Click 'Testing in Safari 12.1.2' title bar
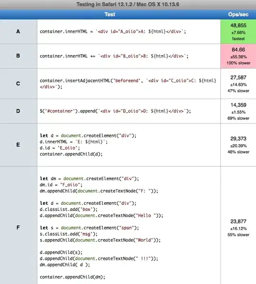Viewport: 256px width, 284px height. (x=128, y=4)
